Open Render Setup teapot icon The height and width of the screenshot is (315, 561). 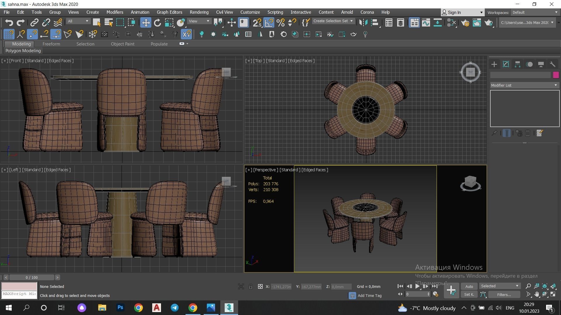pyautogui.click(x=465, y=22)
